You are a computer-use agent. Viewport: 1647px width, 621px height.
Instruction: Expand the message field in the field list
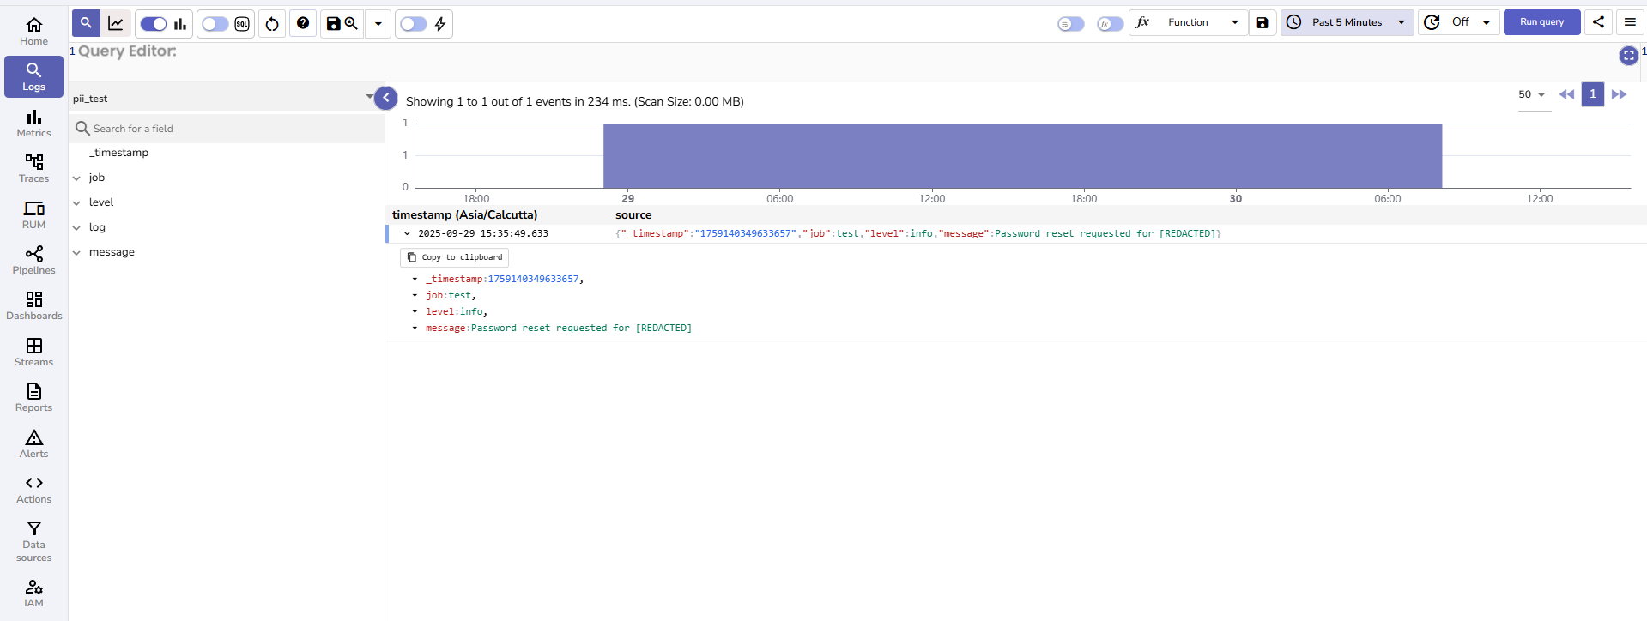click(76, 253)
